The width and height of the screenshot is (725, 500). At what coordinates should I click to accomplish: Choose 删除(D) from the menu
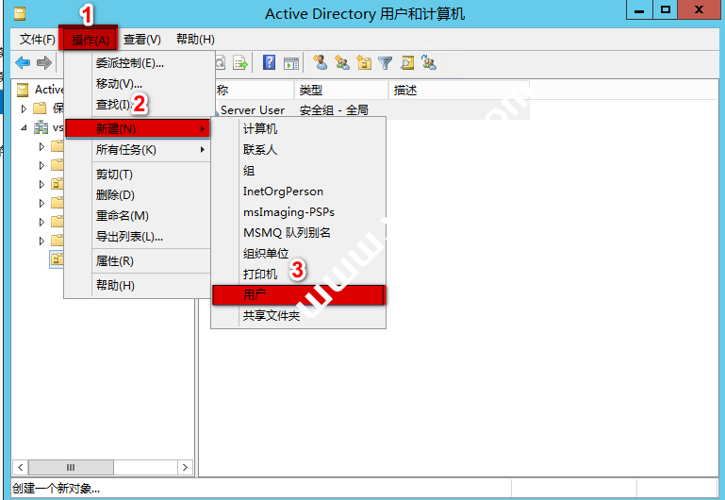pos(138,194)
